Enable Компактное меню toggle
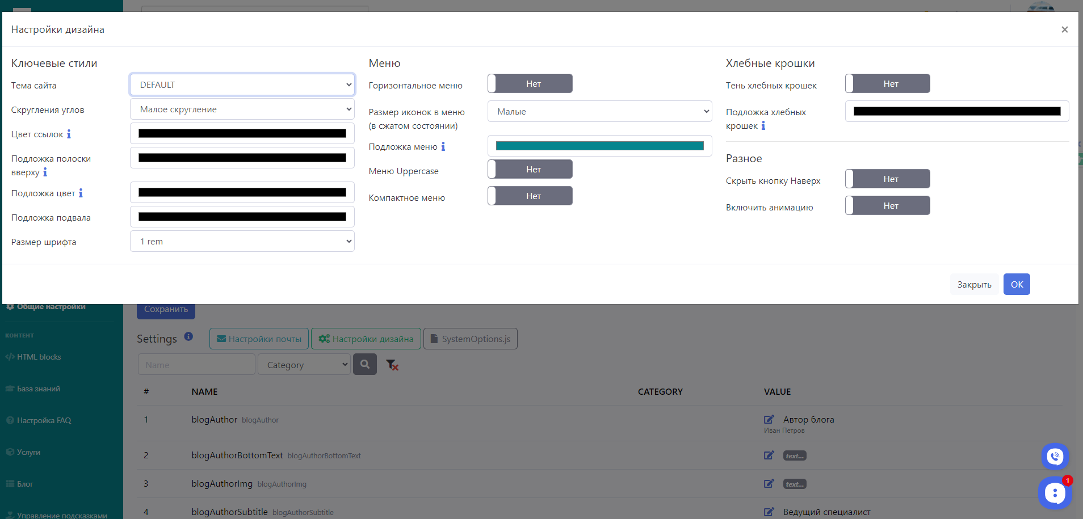Image resolution: width=1083 pixels, height=519 pixels. (x=530, y=196)
